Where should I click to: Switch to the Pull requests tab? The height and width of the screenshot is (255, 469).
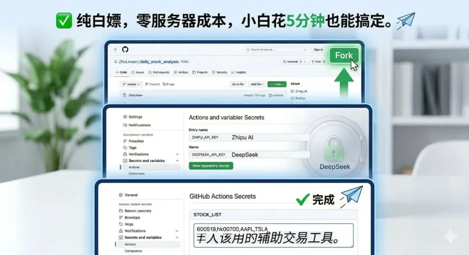[x=159, y=72]
